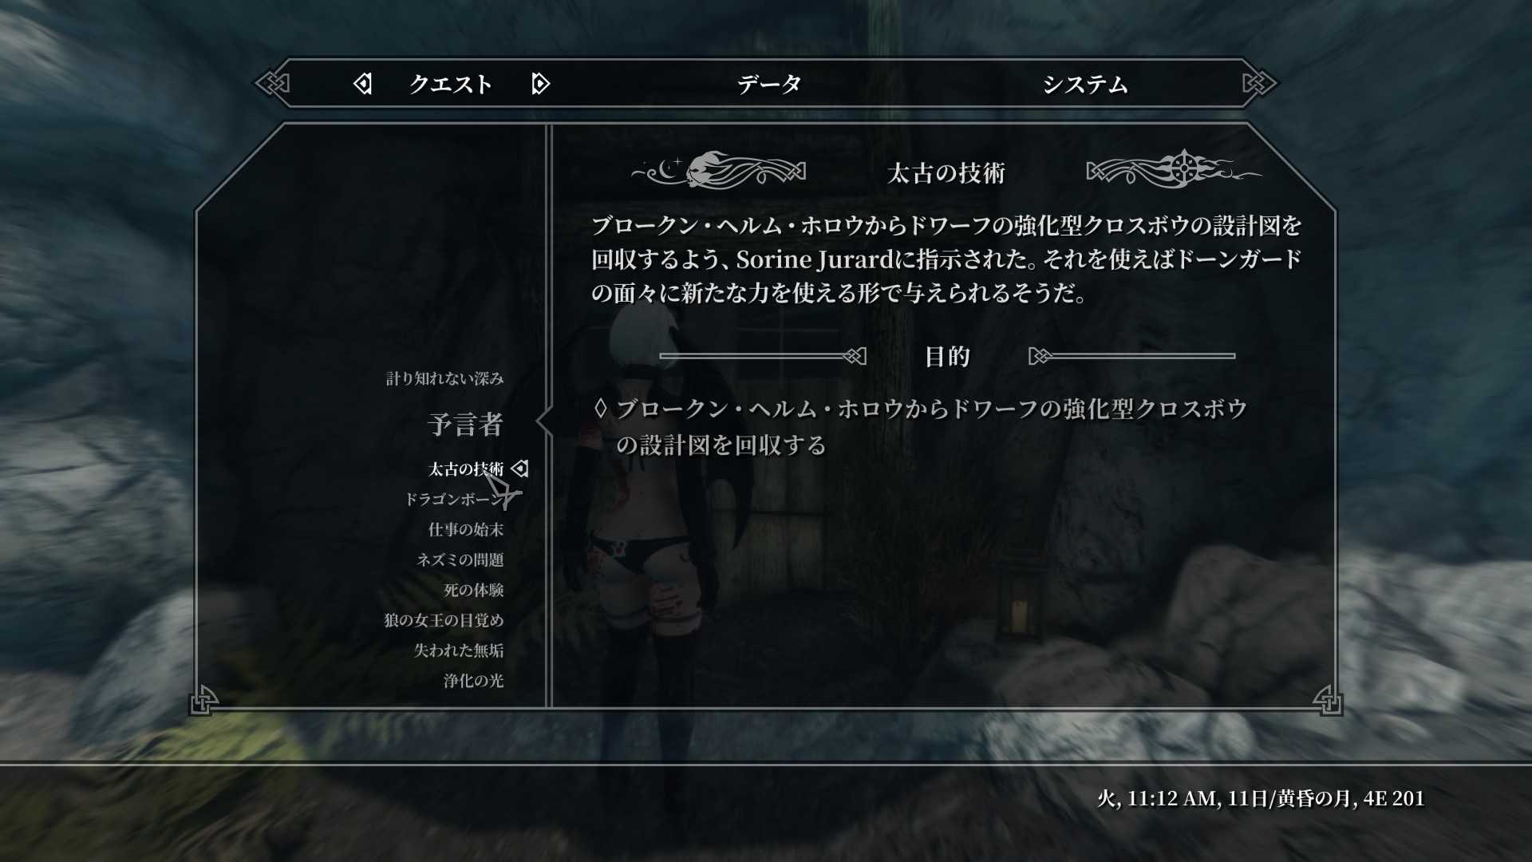Select quest 予言者 in list
1532x862 pixels.
click(x=465, y=424)
